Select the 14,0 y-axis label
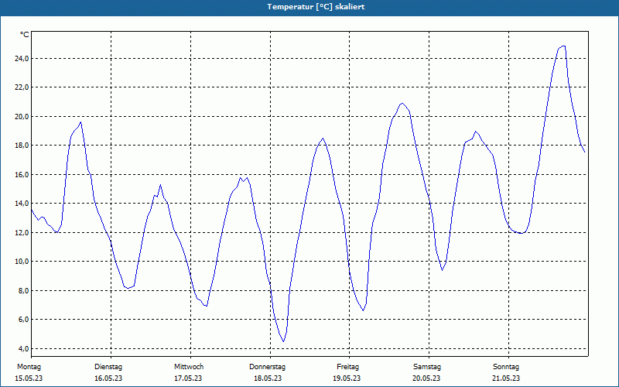The image size is (619, 387). click(x=21, y=204)
